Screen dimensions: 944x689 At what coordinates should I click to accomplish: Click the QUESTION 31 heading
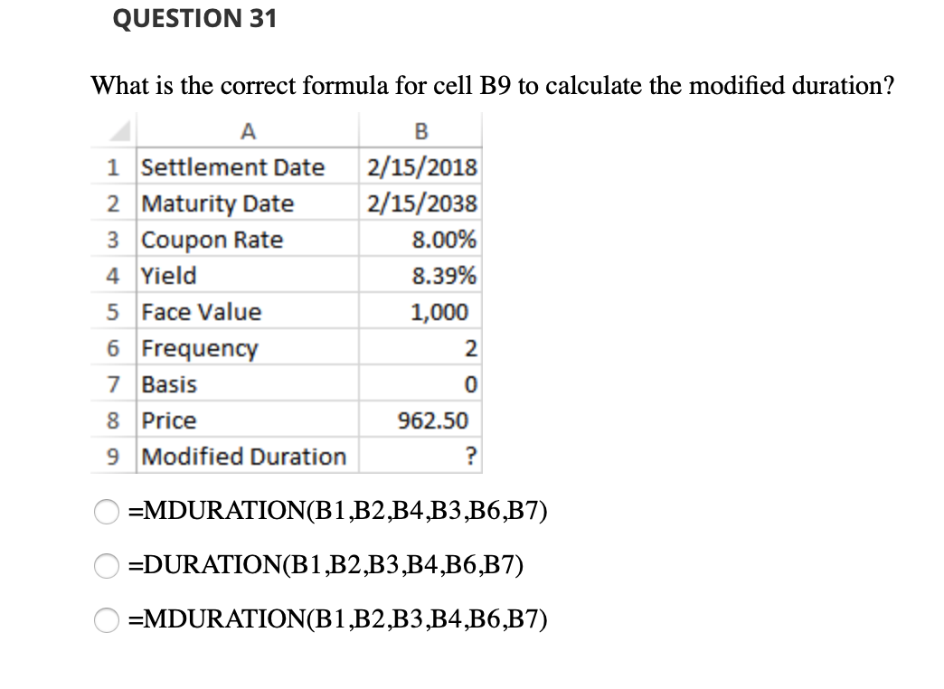(194, 18)
